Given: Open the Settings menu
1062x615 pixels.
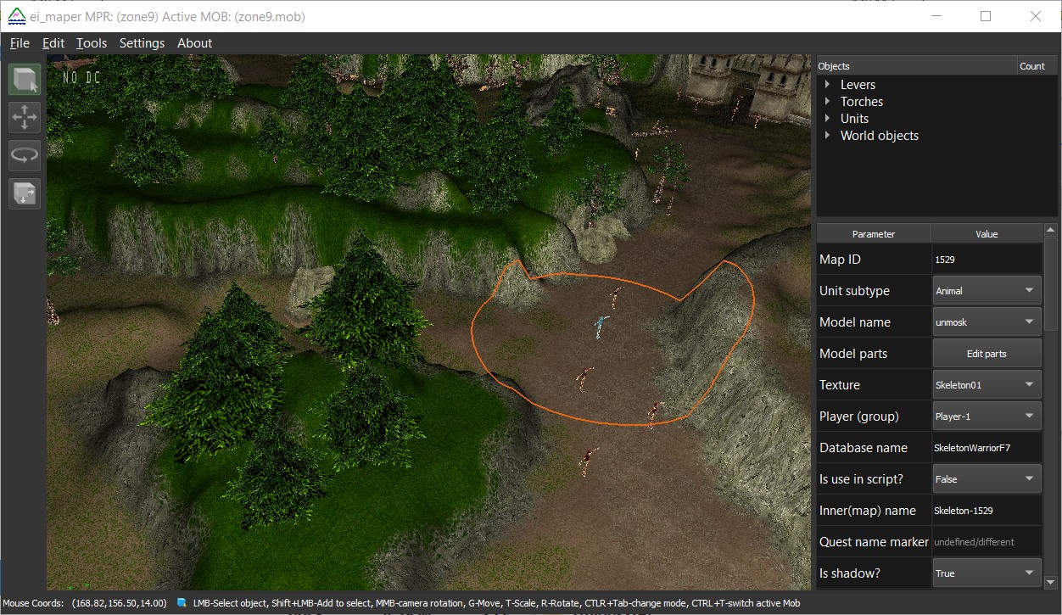Looking at the screenshot, I should pyautogui.click(x=142, y=43).
